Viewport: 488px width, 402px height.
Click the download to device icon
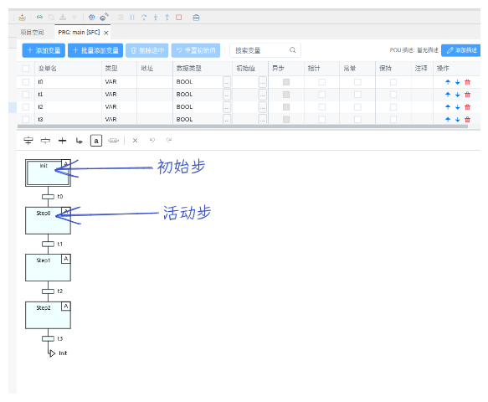(x=63, y=17)
